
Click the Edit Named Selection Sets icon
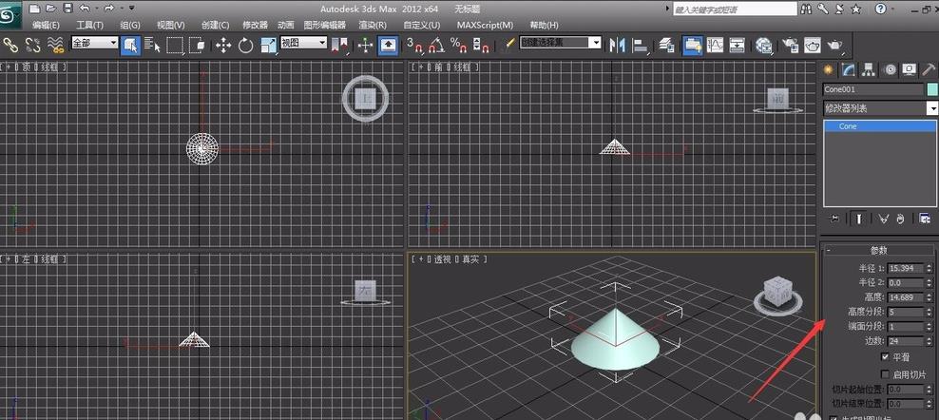tap(509, 44)
